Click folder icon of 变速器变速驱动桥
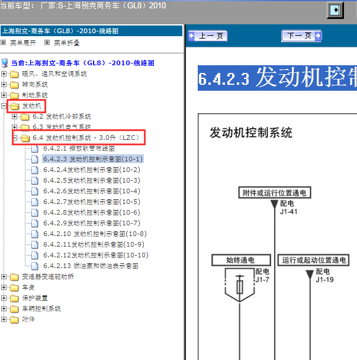The width and height of the screenshot is (357, 360). click(x=14, y=277)
